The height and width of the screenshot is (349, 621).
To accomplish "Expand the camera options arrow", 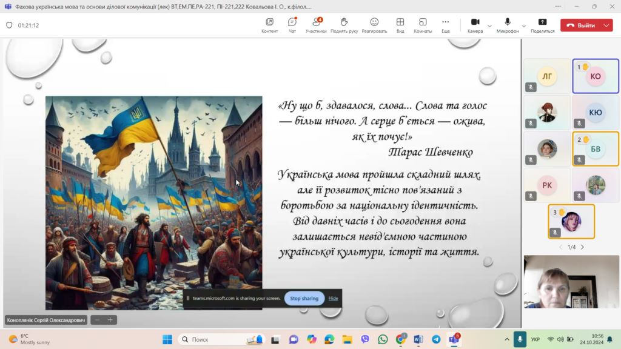I will 489,25.
